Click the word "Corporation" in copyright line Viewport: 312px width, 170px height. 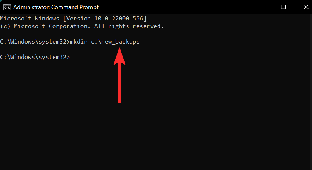(68, 26)
